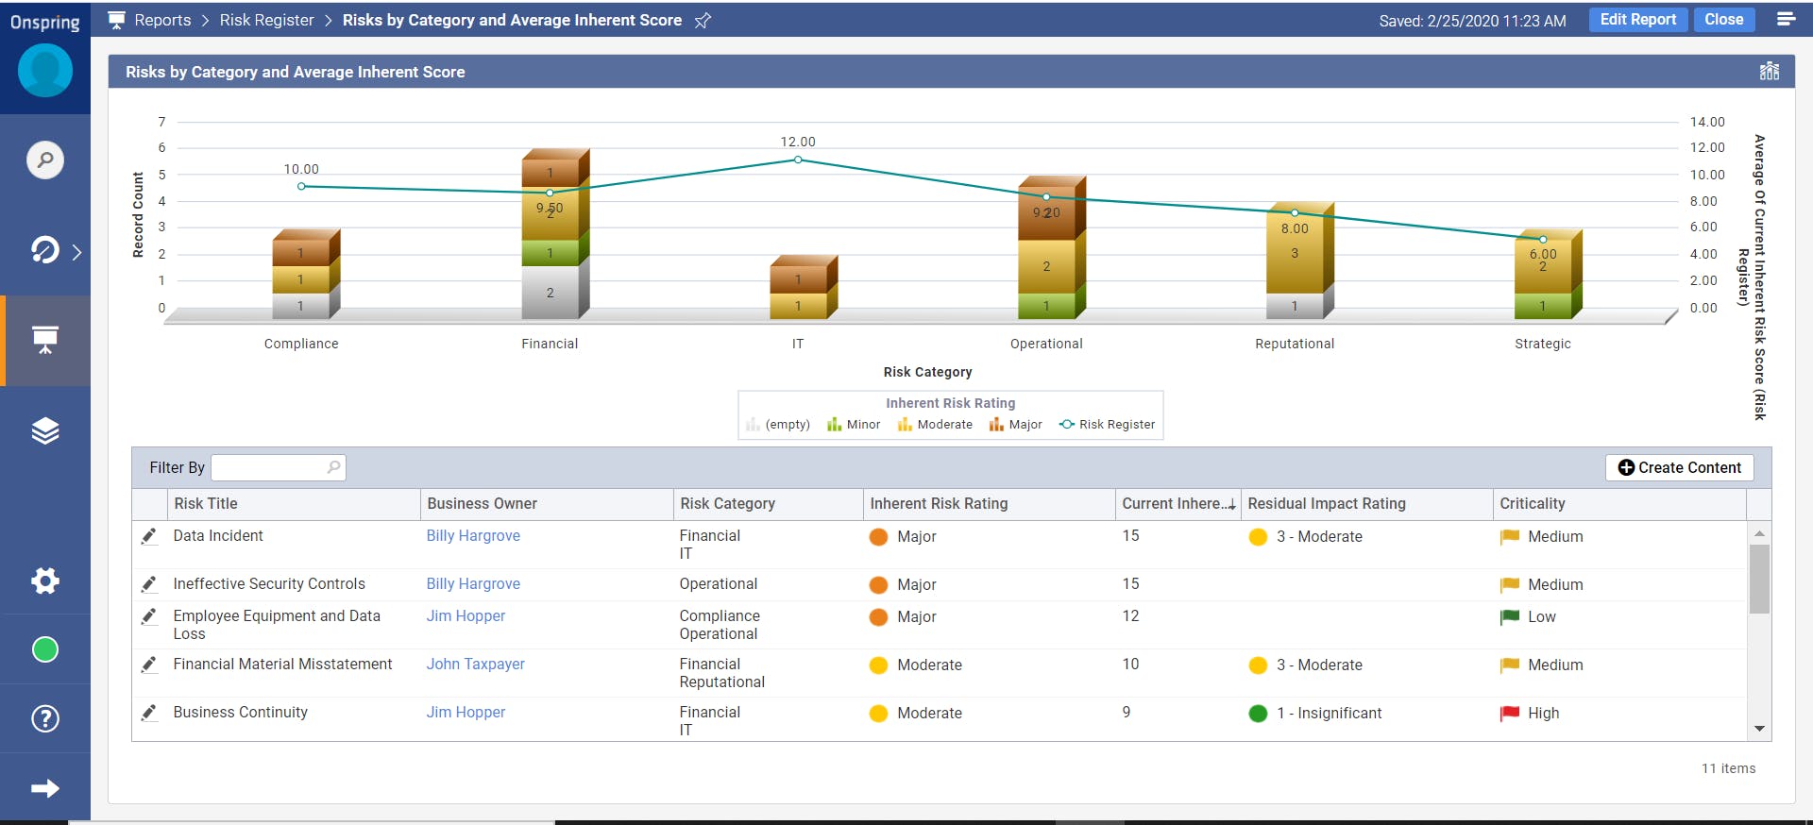This screenshot has width=1813, height=825.
Task: Open the dashboards gauge icon in sidebar
Action: click(x=45, y=250)
